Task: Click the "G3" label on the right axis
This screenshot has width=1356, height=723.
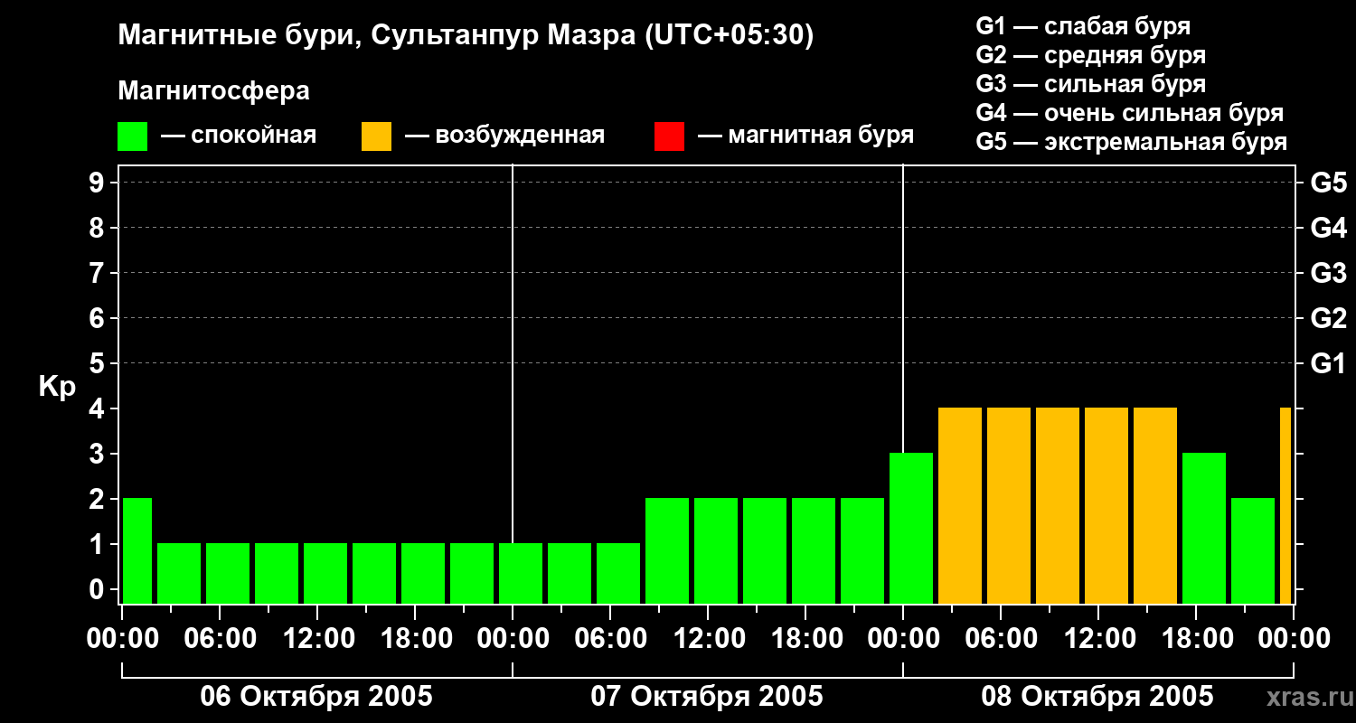Action: (1328, 273)
